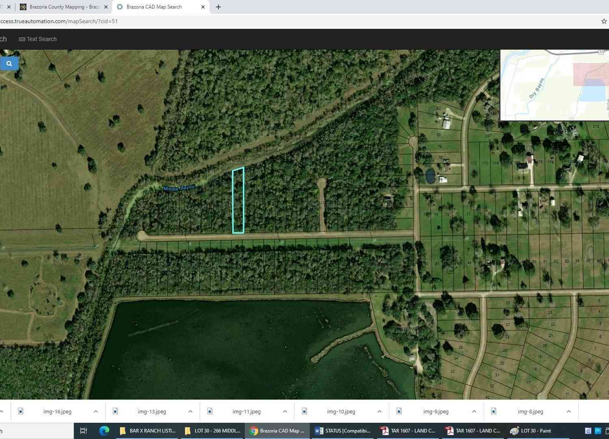Open STATUS Word document from taskbar
The height and width of the screenshot is (439, 609).
coord(342,431)
